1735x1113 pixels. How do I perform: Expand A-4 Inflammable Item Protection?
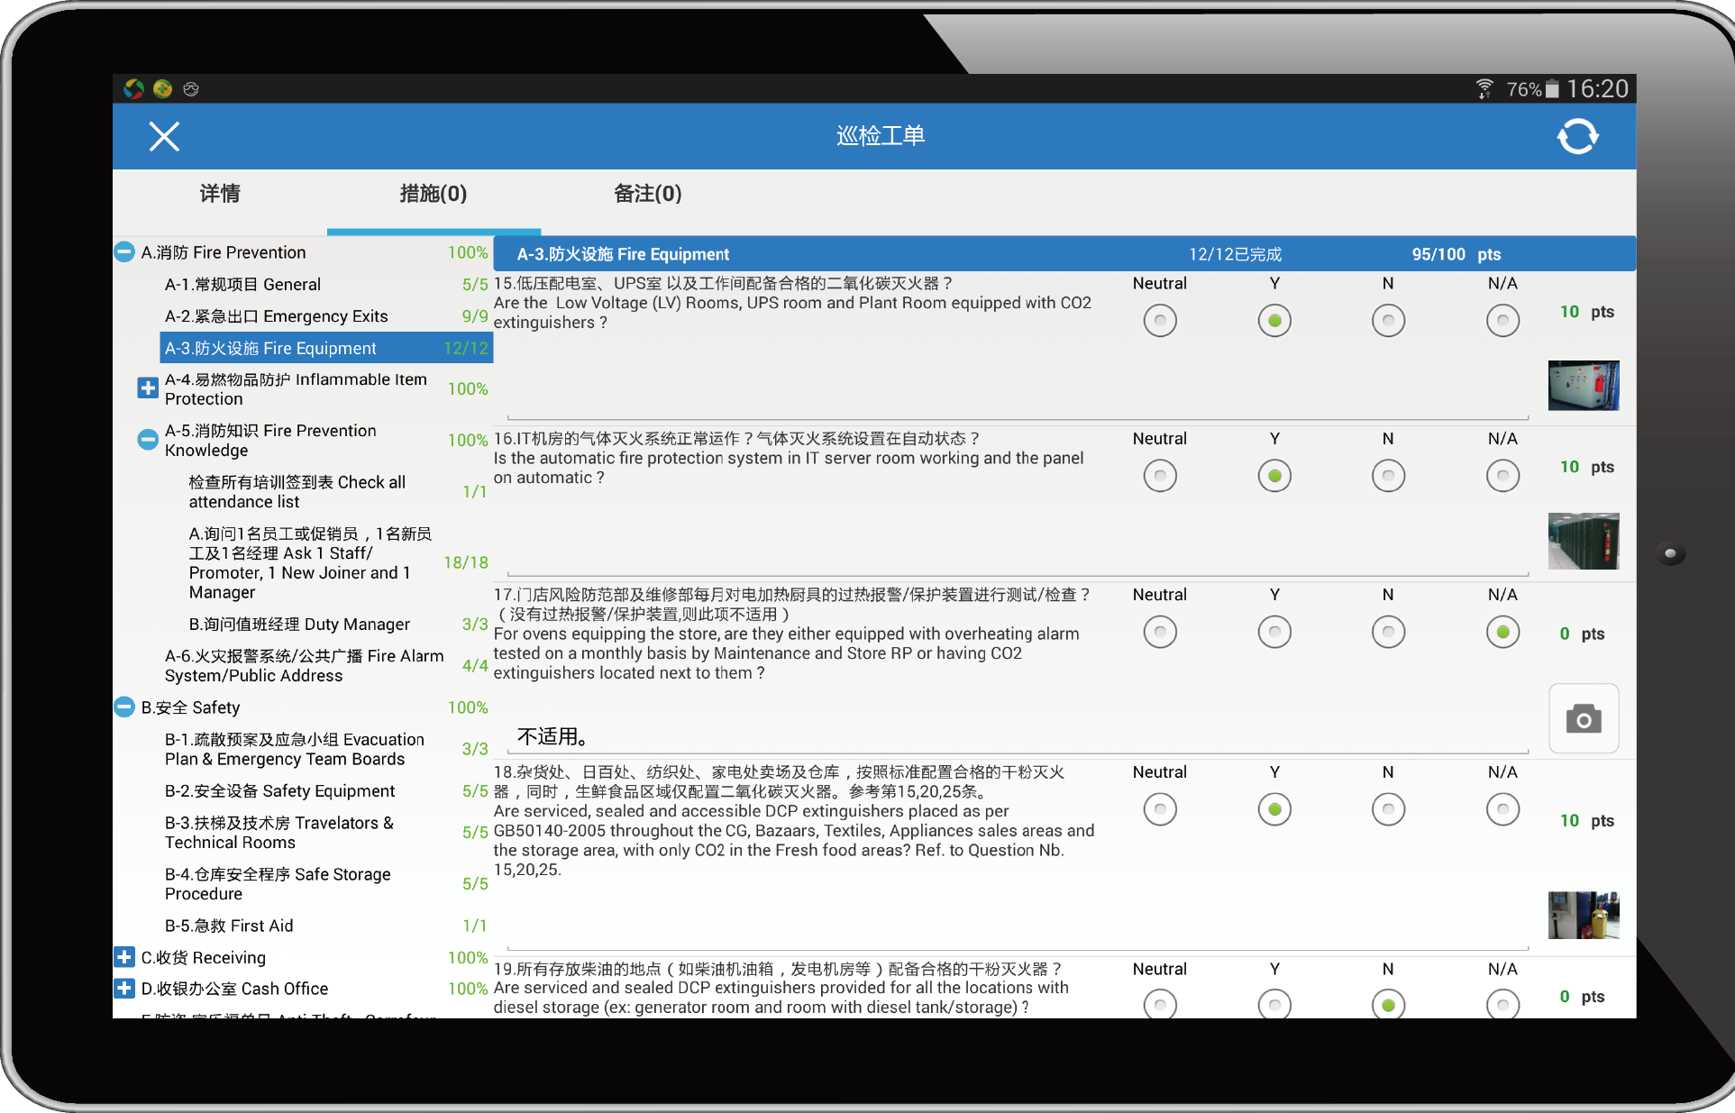(x=148, y=388)
